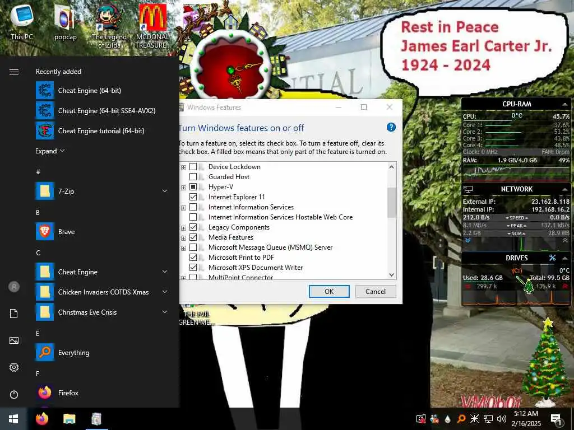Select The Legend of Zilda desktop shortcut
This screenshot has height=430, width=574.
(109, 26)
